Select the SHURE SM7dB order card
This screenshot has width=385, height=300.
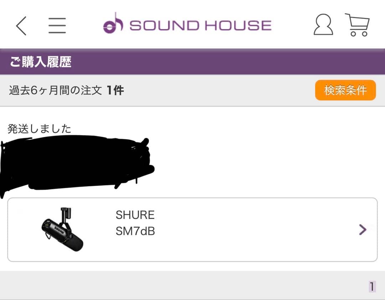click(x=192, y=229)
